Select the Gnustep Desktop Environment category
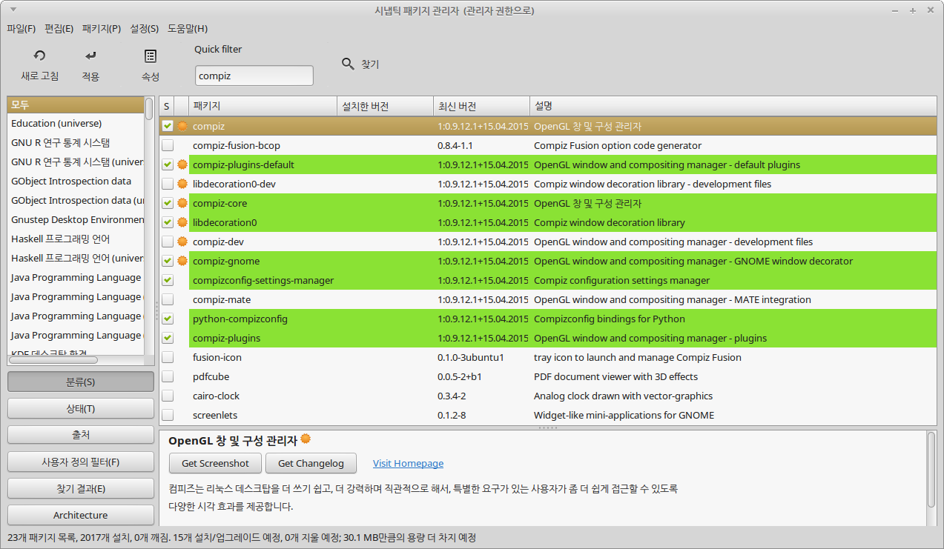This screenshot has height=549, width=944. [76, 219]
